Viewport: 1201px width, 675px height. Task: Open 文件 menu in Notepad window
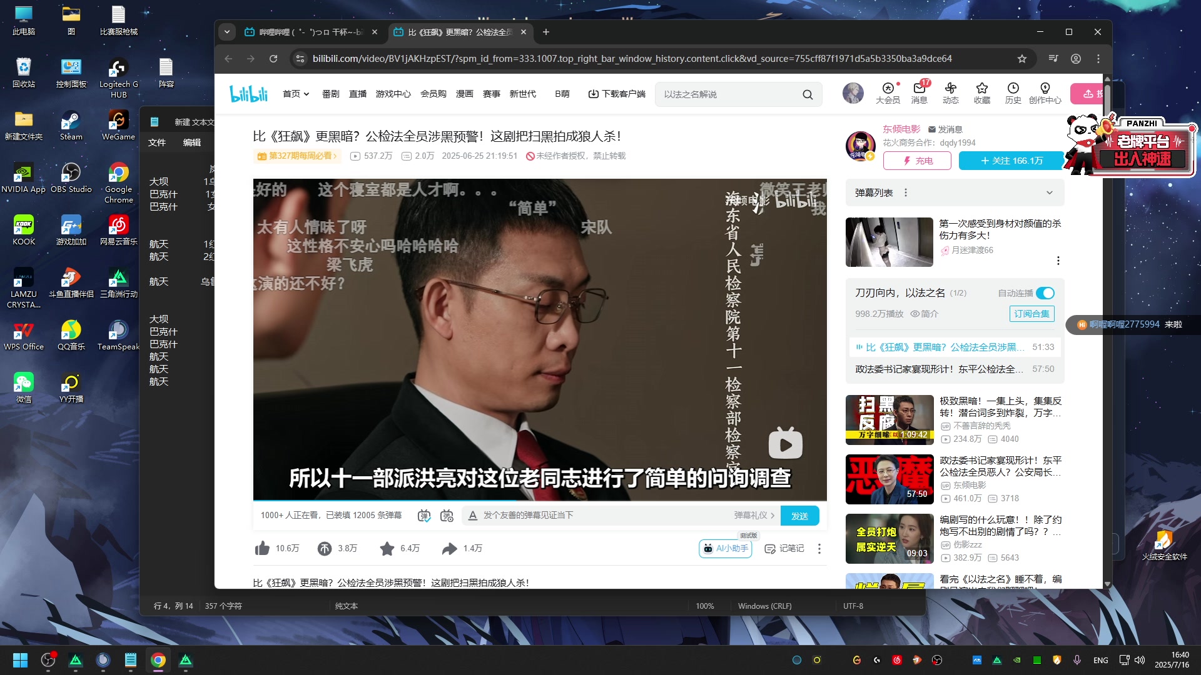pos(157,142)
